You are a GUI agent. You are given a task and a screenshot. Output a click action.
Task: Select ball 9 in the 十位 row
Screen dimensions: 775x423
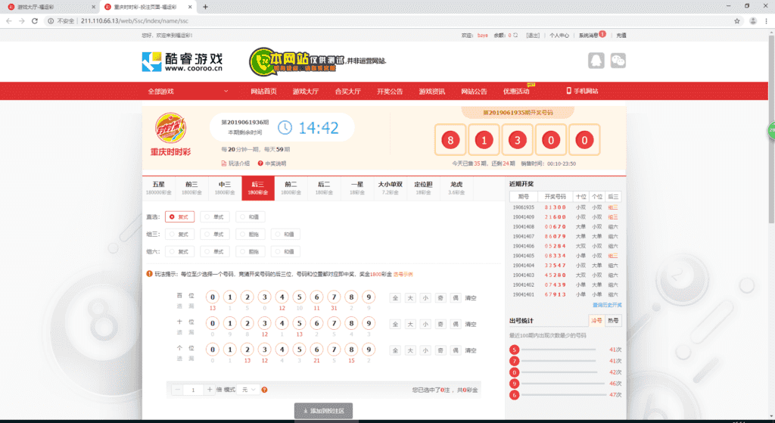pyautogui.click(x=369, y=323)
